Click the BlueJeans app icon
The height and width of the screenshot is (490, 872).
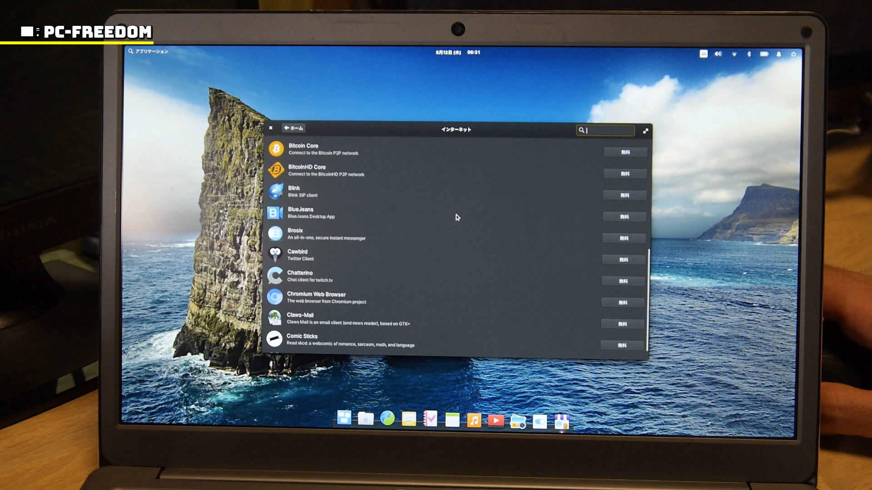[275, 212]
